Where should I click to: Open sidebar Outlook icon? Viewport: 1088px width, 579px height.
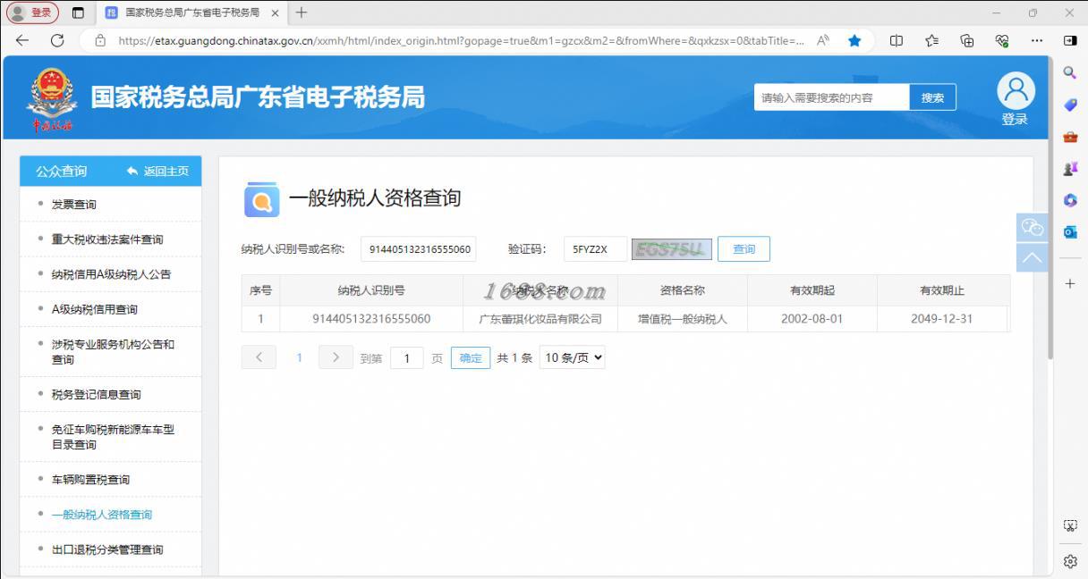[x=1070, y=232]
